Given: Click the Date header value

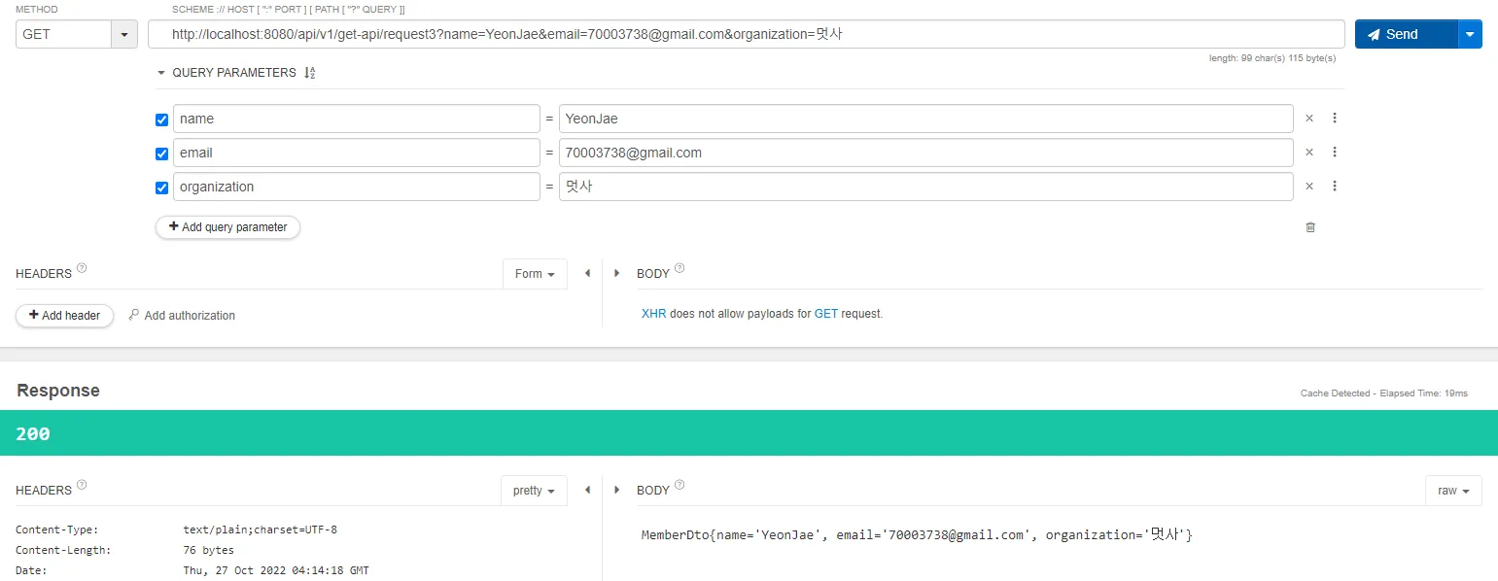Looking at the screenshot, I should tap(276, 570).
